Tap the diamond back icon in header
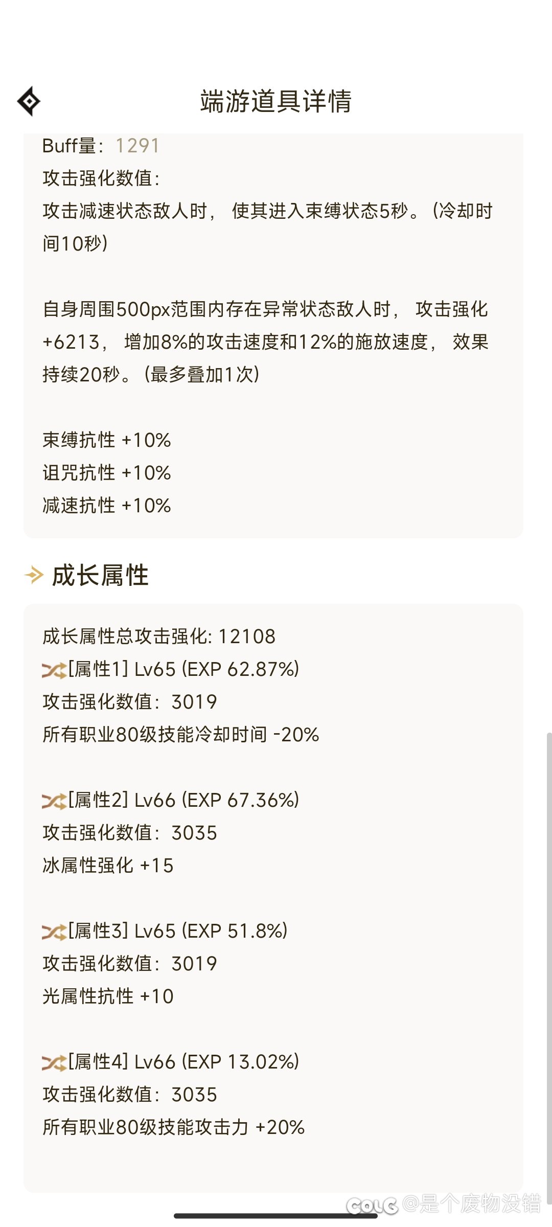552x1227 pixels. click(29, 101)
